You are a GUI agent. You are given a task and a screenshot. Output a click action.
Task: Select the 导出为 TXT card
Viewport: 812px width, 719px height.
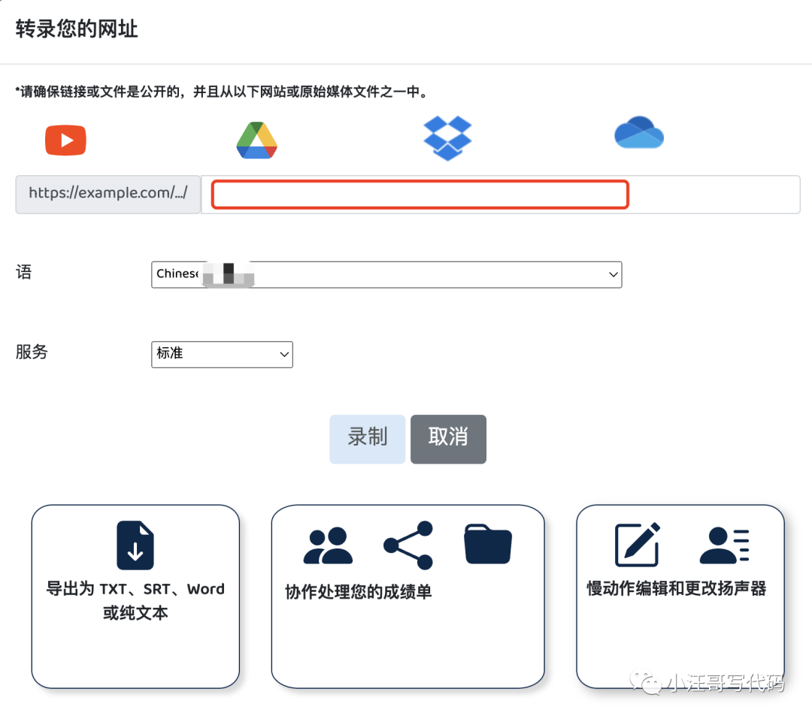click(135, 597)
